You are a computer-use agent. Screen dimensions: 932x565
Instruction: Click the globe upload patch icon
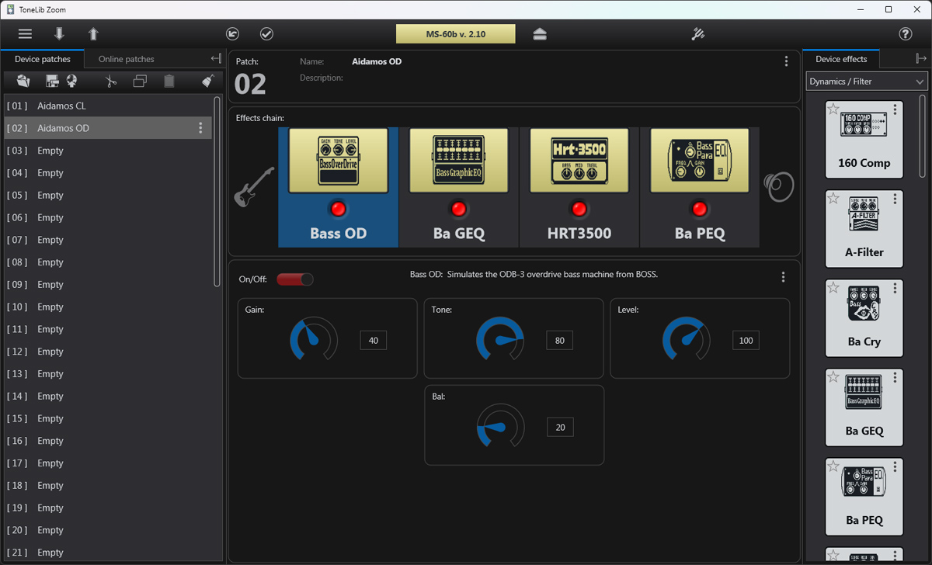click(x=71, y=81)
